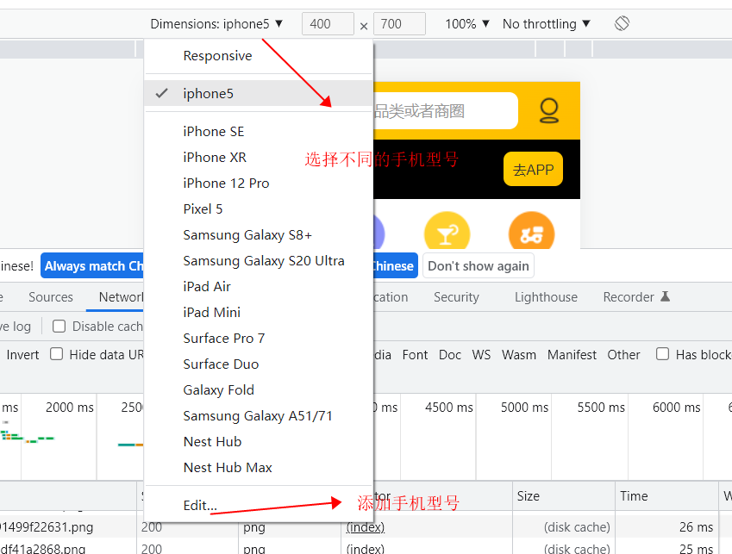This screenshot has width=732, height=554.
Task: Open the 100% zoom dropdown
Action: point(466,24)
